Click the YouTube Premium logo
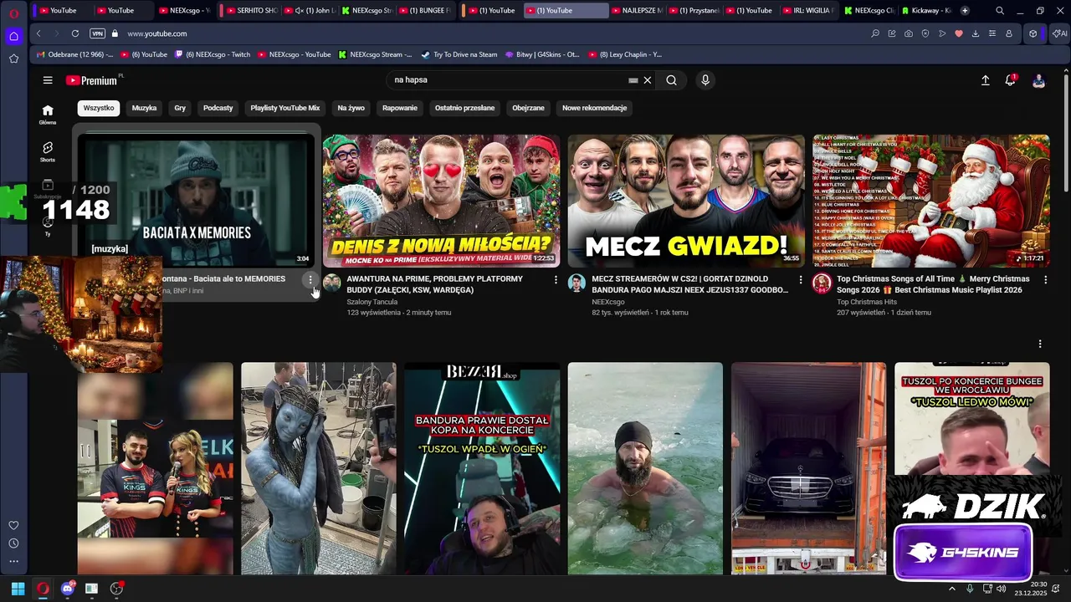The height and width of the screenshot is (602, 1071). pos(94,80)
